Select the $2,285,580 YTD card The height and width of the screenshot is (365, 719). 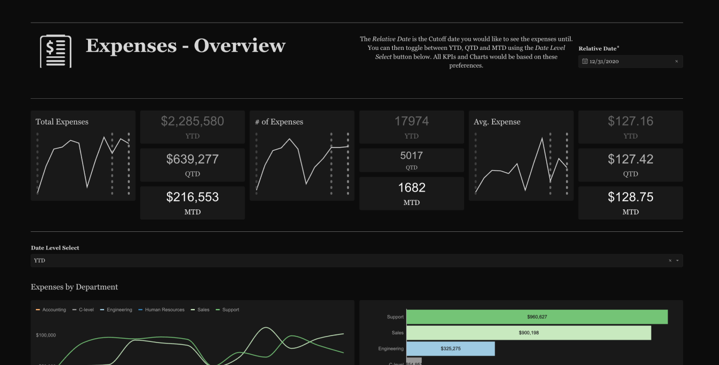click(x=193, y=127)
